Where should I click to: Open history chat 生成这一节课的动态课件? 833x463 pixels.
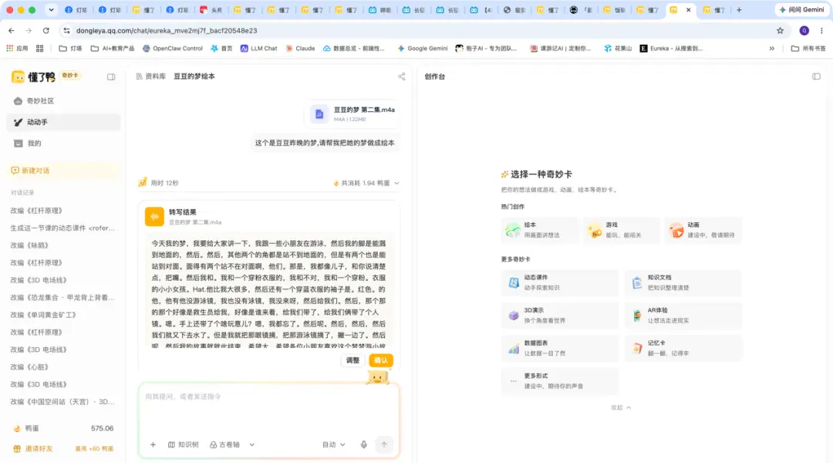click(x=62, y=228)
